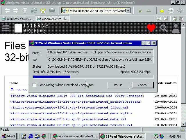Go to the next tab with the tab bar icon
Screen dimensions: 186x140
point(166,19)
